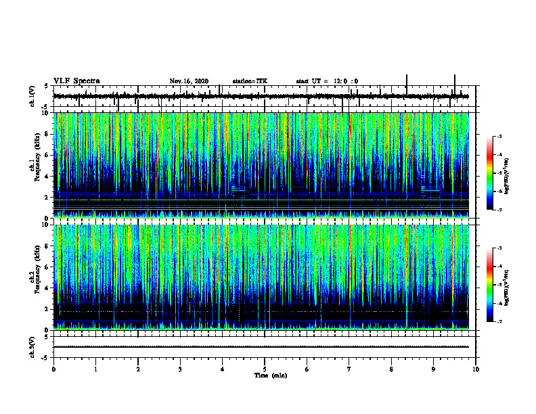
Task: Select the ch.1 colorbar log(PSD) label
Action: (506, 177)
